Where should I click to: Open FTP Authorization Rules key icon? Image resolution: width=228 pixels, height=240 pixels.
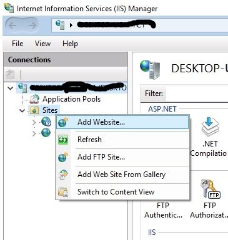(210, 189)
